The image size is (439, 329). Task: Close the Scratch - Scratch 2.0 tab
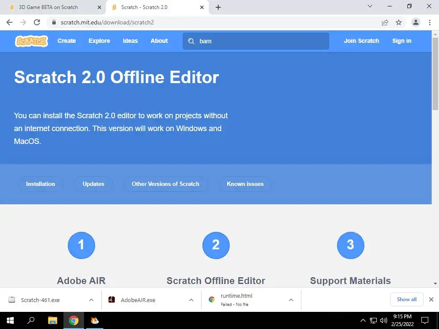coord(202,7)
